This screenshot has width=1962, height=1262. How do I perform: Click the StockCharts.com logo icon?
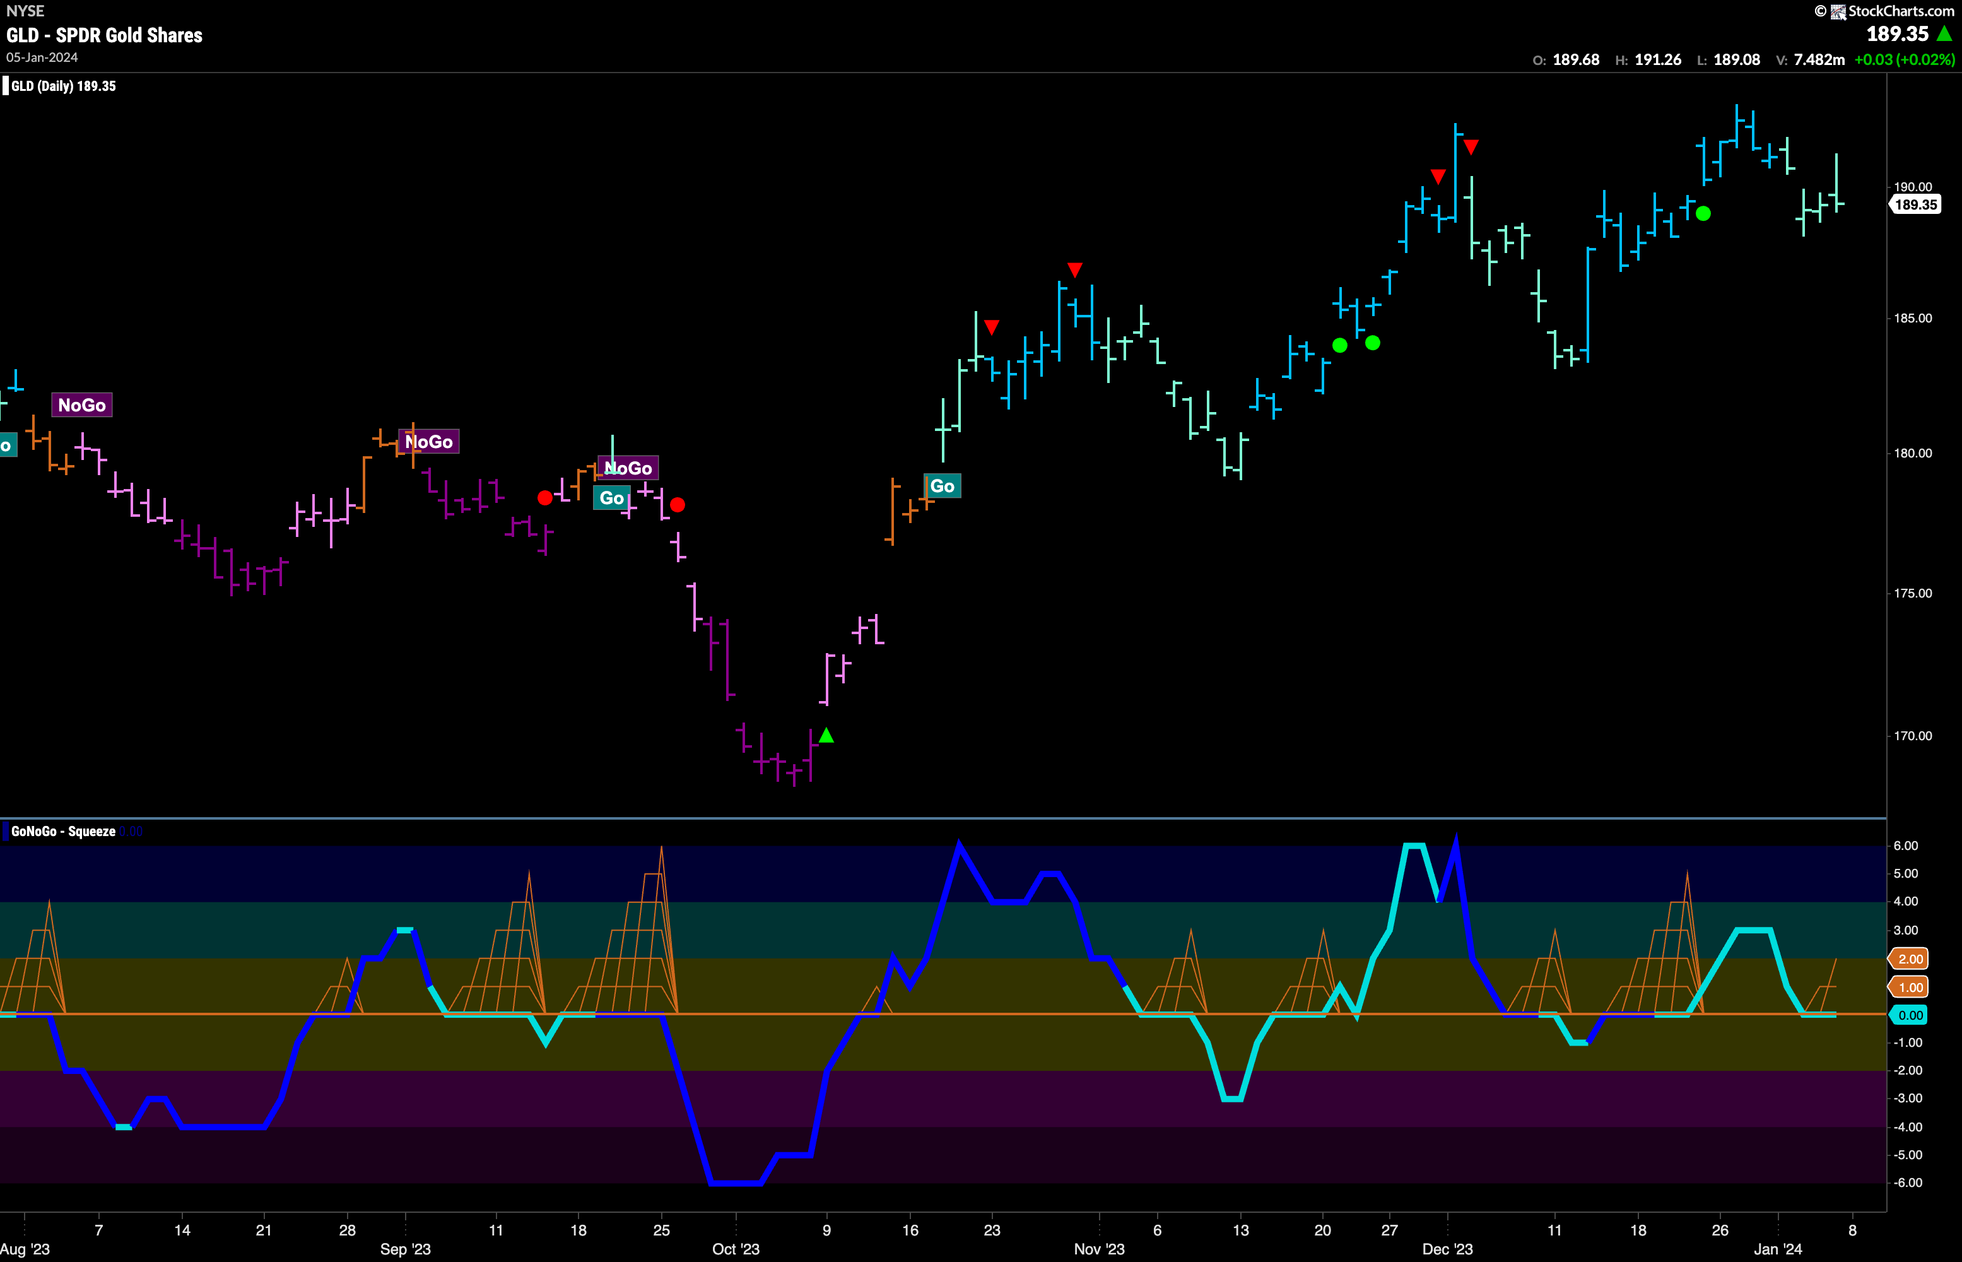[x=1838, y=11]
